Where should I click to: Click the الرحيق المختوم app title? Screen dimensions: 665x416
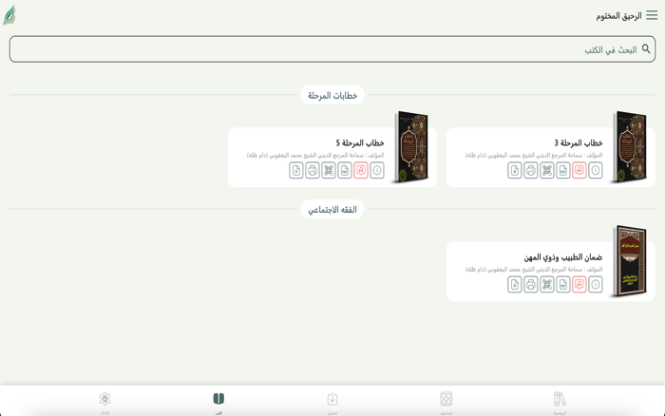(618, 16)
